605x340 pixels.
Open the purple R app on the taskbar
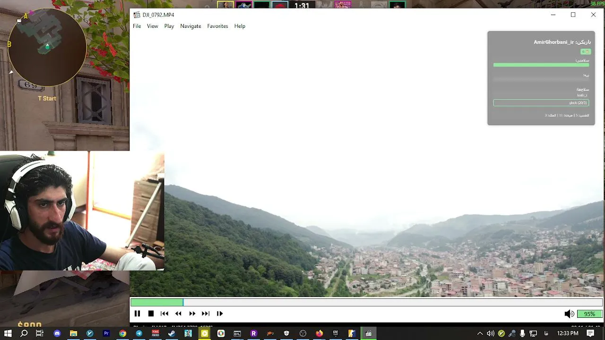pos(253,333)
